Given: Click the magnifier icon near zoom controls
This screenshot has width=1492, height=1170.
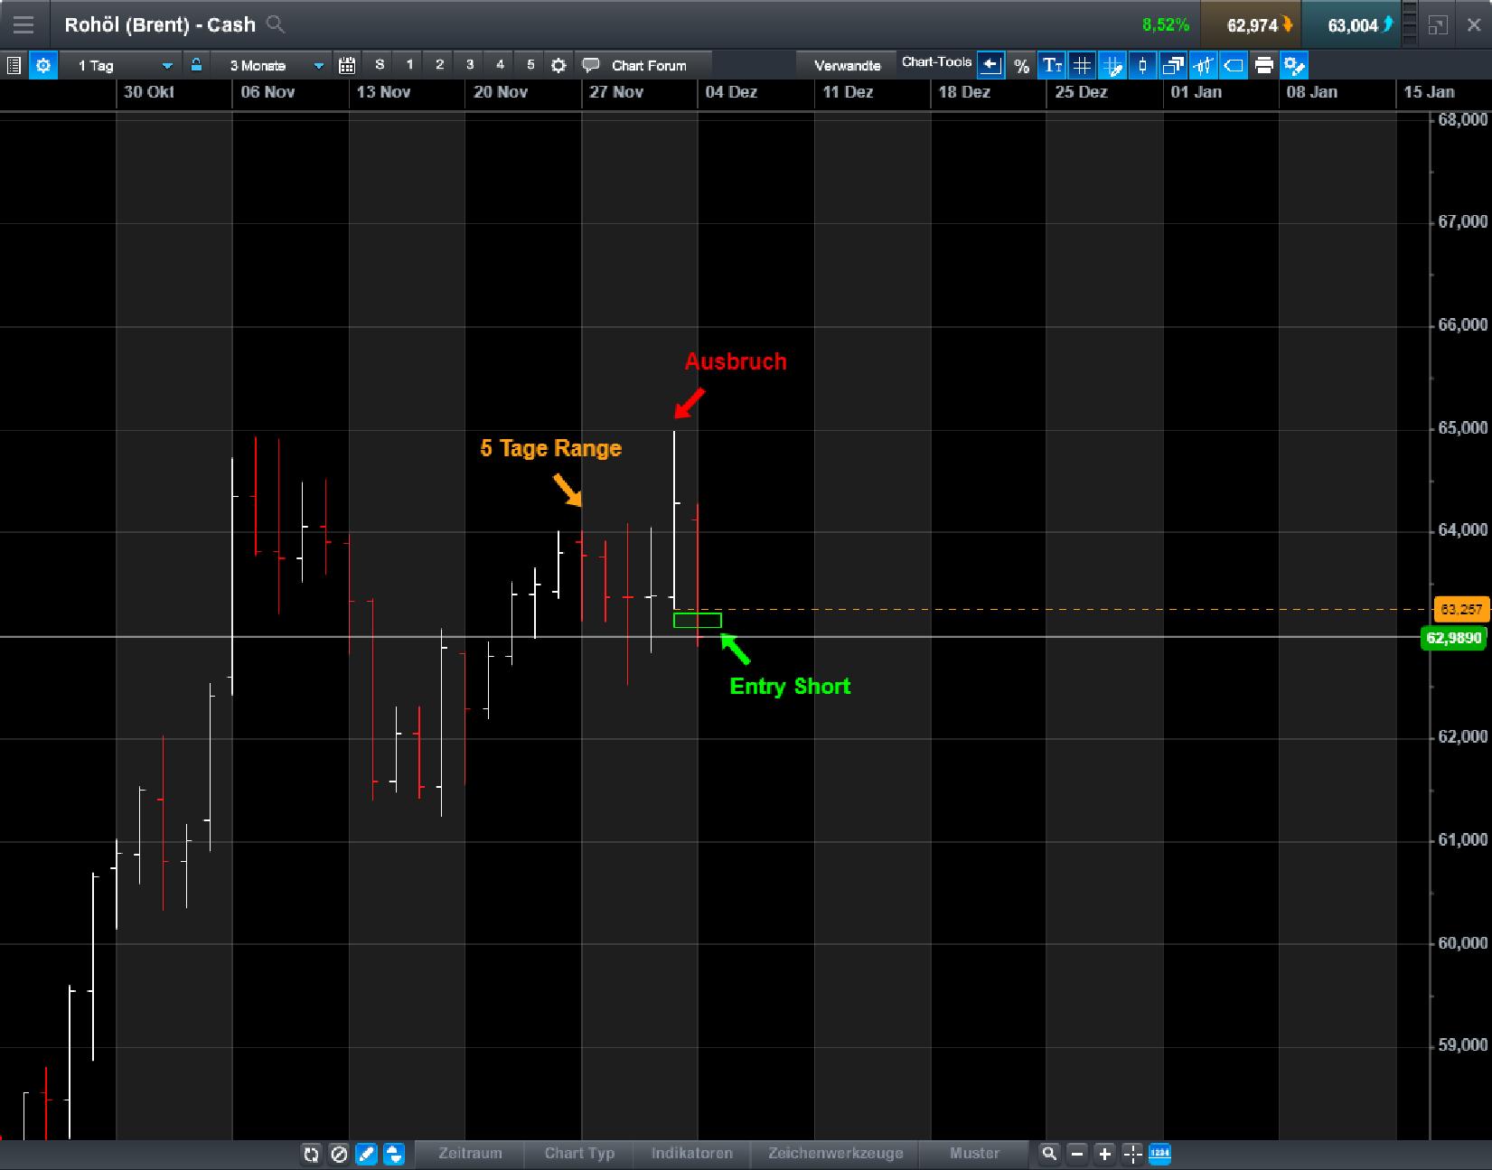Looking at the screenshot, I should pos(1048,1155).
